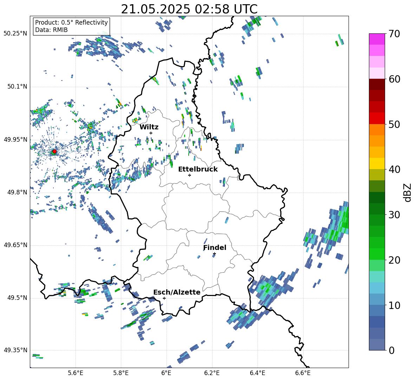Click the Data: RMIB text
This screenshot has width=416, height=380.
tap(51, 30)
